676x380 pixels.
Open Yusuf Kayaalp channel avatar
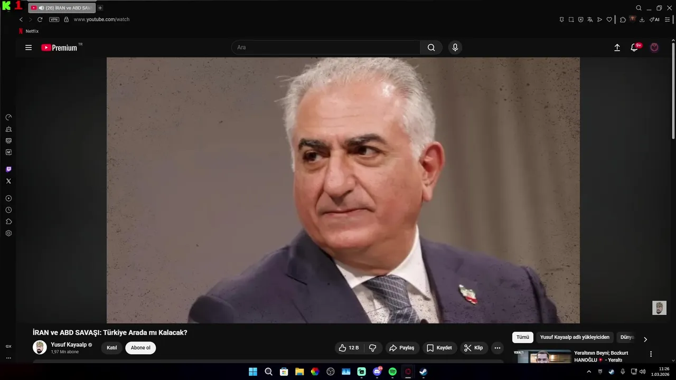click(40, 347)
